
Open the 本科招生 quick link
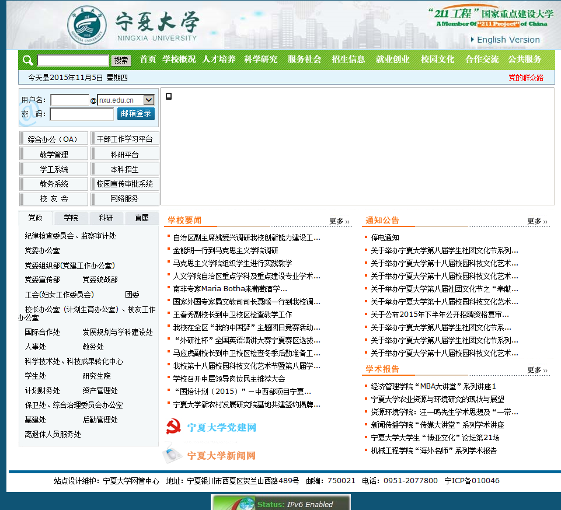pyautogui.click(x=124, y=169)
